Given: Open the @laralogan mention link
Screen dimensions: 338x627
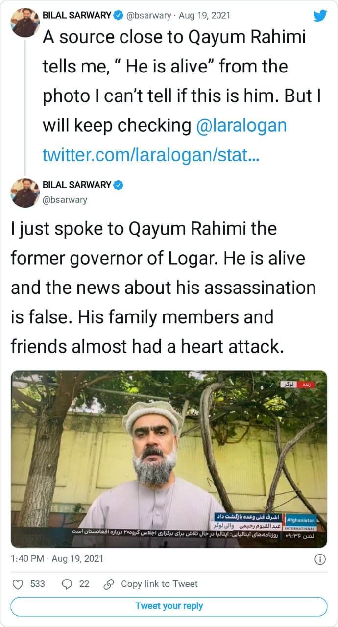Looking at the screenshot, I should (241, 125).
